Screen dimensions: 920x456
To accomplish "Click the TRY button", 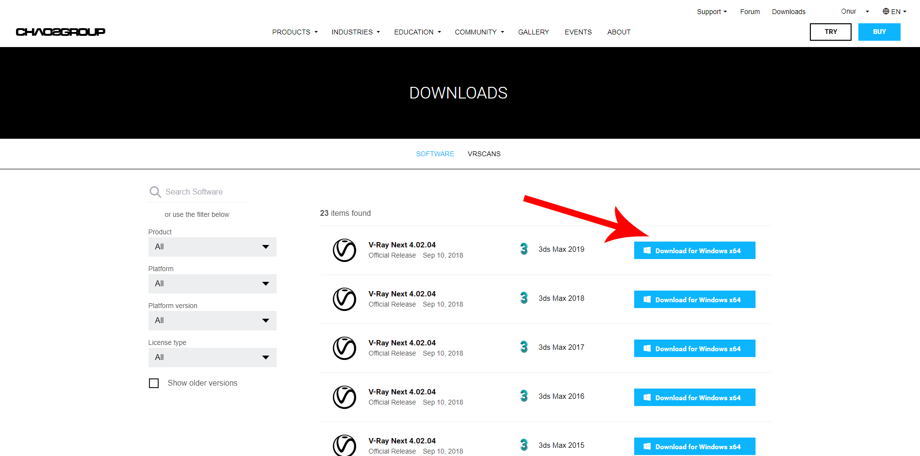I will pos(831,32).
